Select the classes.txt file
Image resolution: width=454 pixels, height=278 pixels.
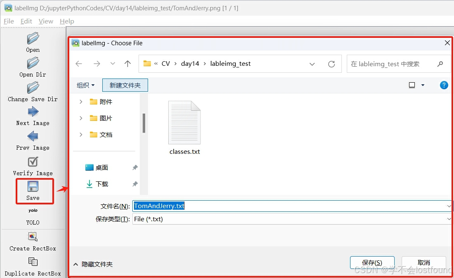[184, 127]
